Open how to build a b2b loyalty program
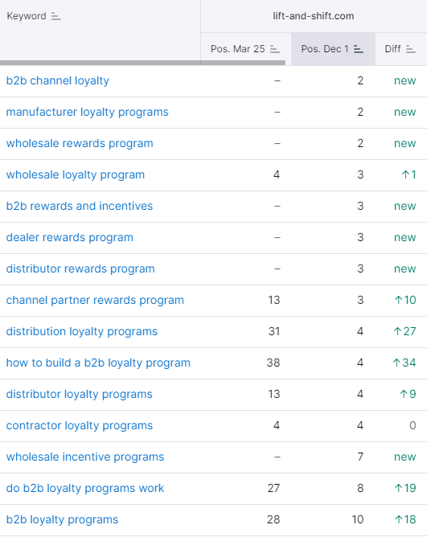427x537 pixels. (x=98, y=363)
